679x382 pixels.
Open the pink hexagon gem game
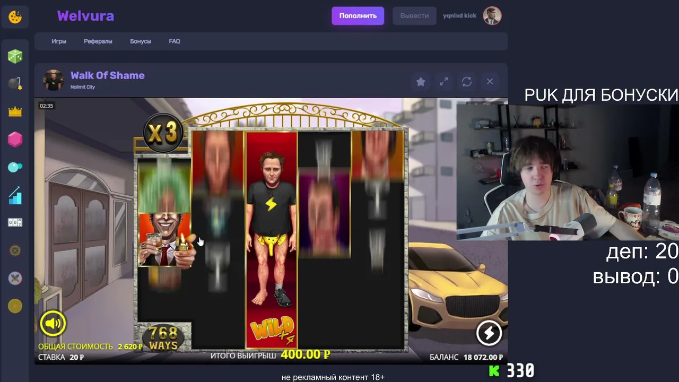coord(15,139)
